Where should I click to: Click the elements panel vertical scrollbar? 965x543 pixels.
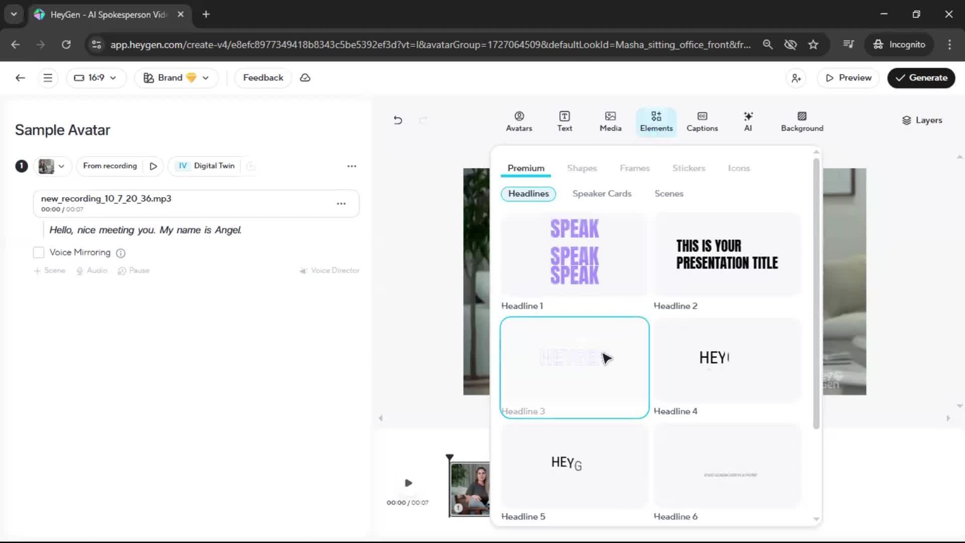[x=816, y=294]
